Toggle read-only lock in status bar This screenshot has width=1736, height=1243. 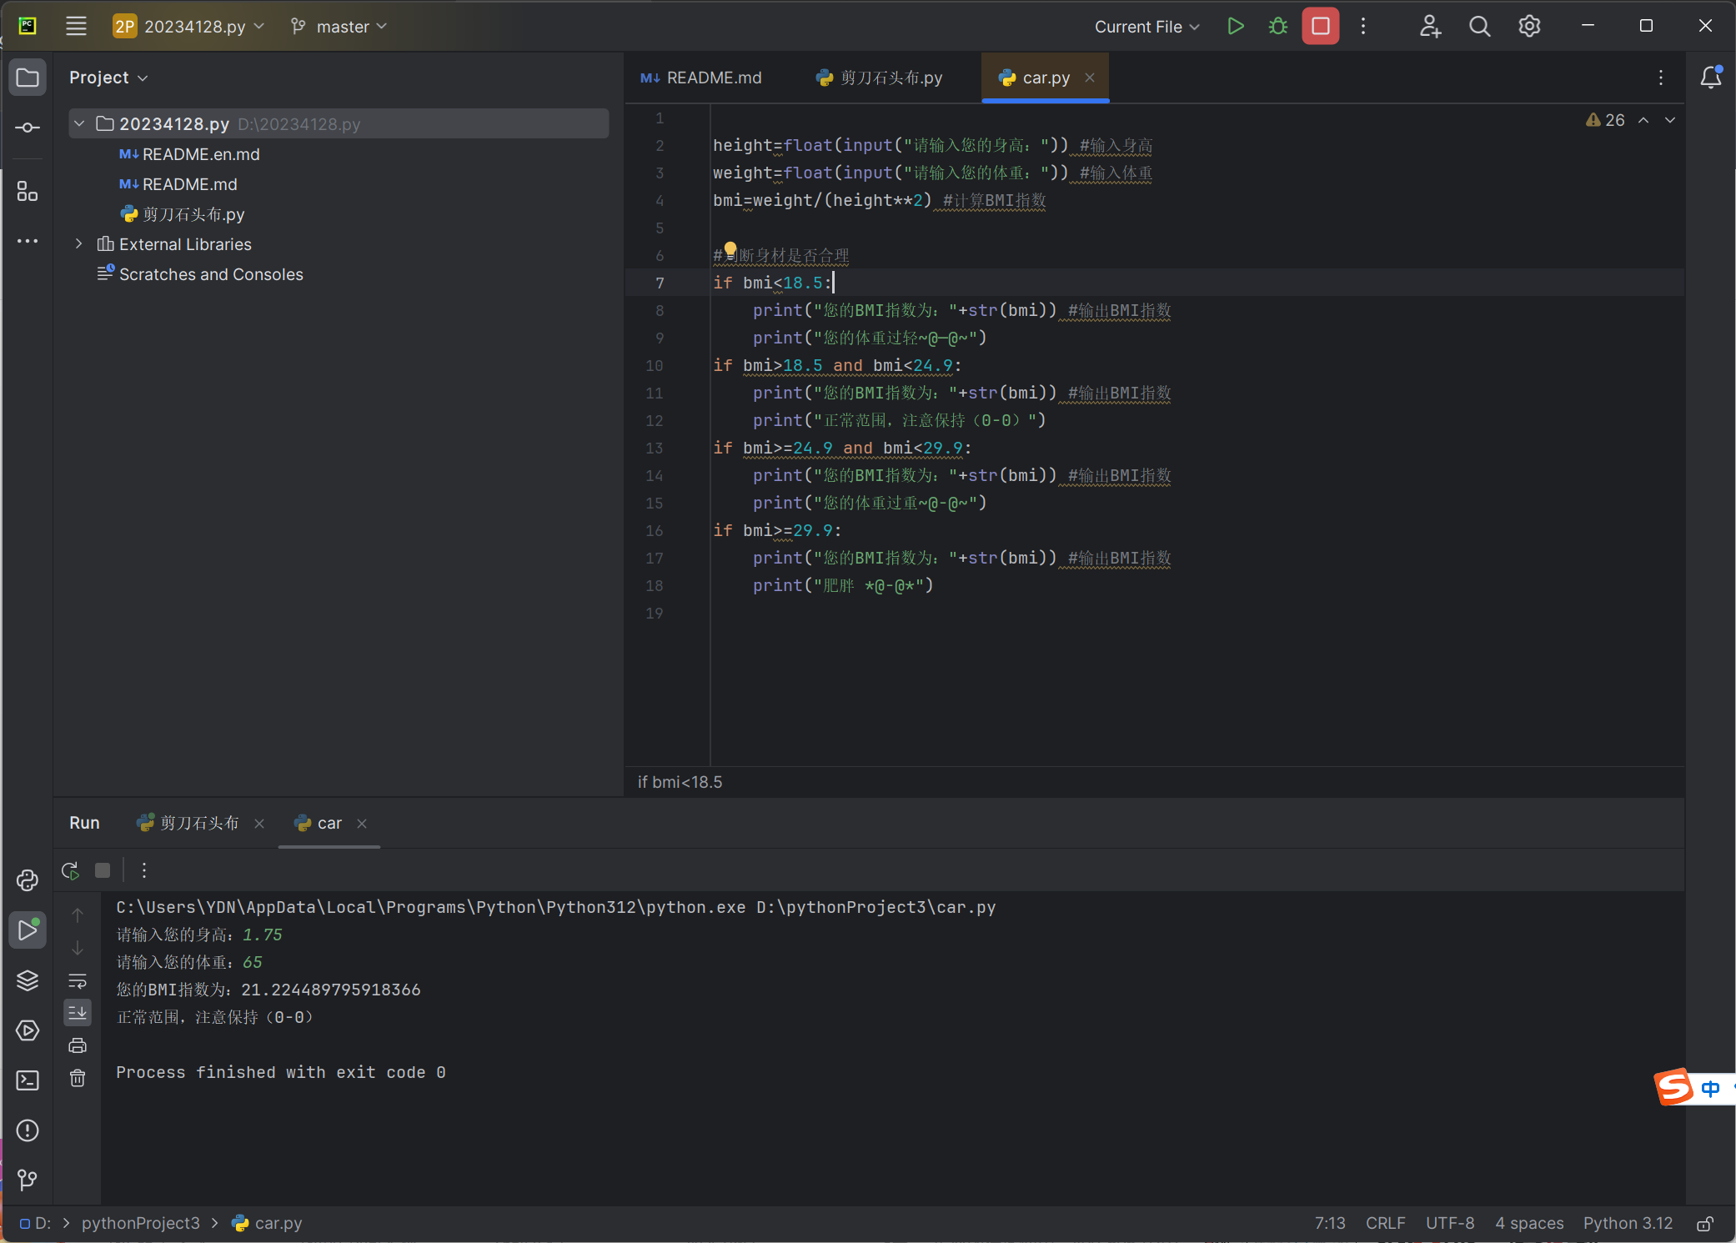coord(1705,1223)
